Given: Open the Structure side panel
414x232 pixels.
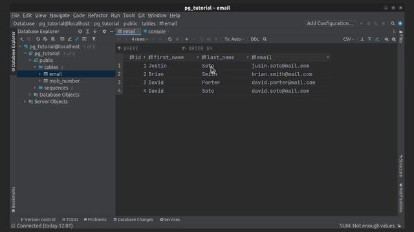Looking at the screenshot, I should pyautogui.click(x=401, y=166).
